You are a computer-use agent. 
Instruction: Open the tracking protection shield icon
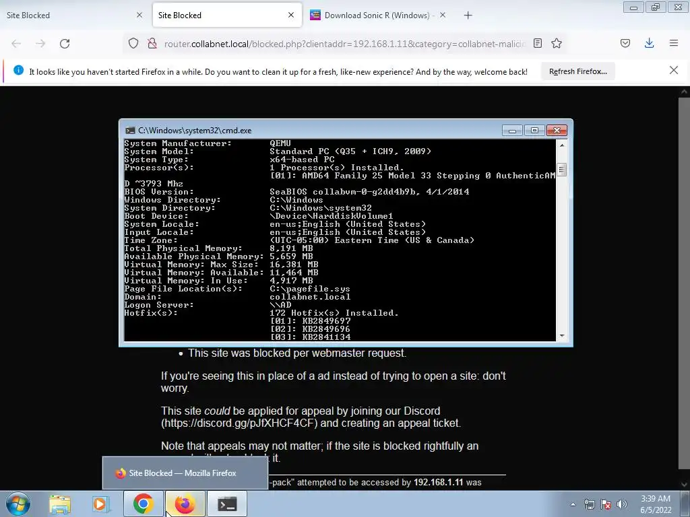click(x=133, y=43)
